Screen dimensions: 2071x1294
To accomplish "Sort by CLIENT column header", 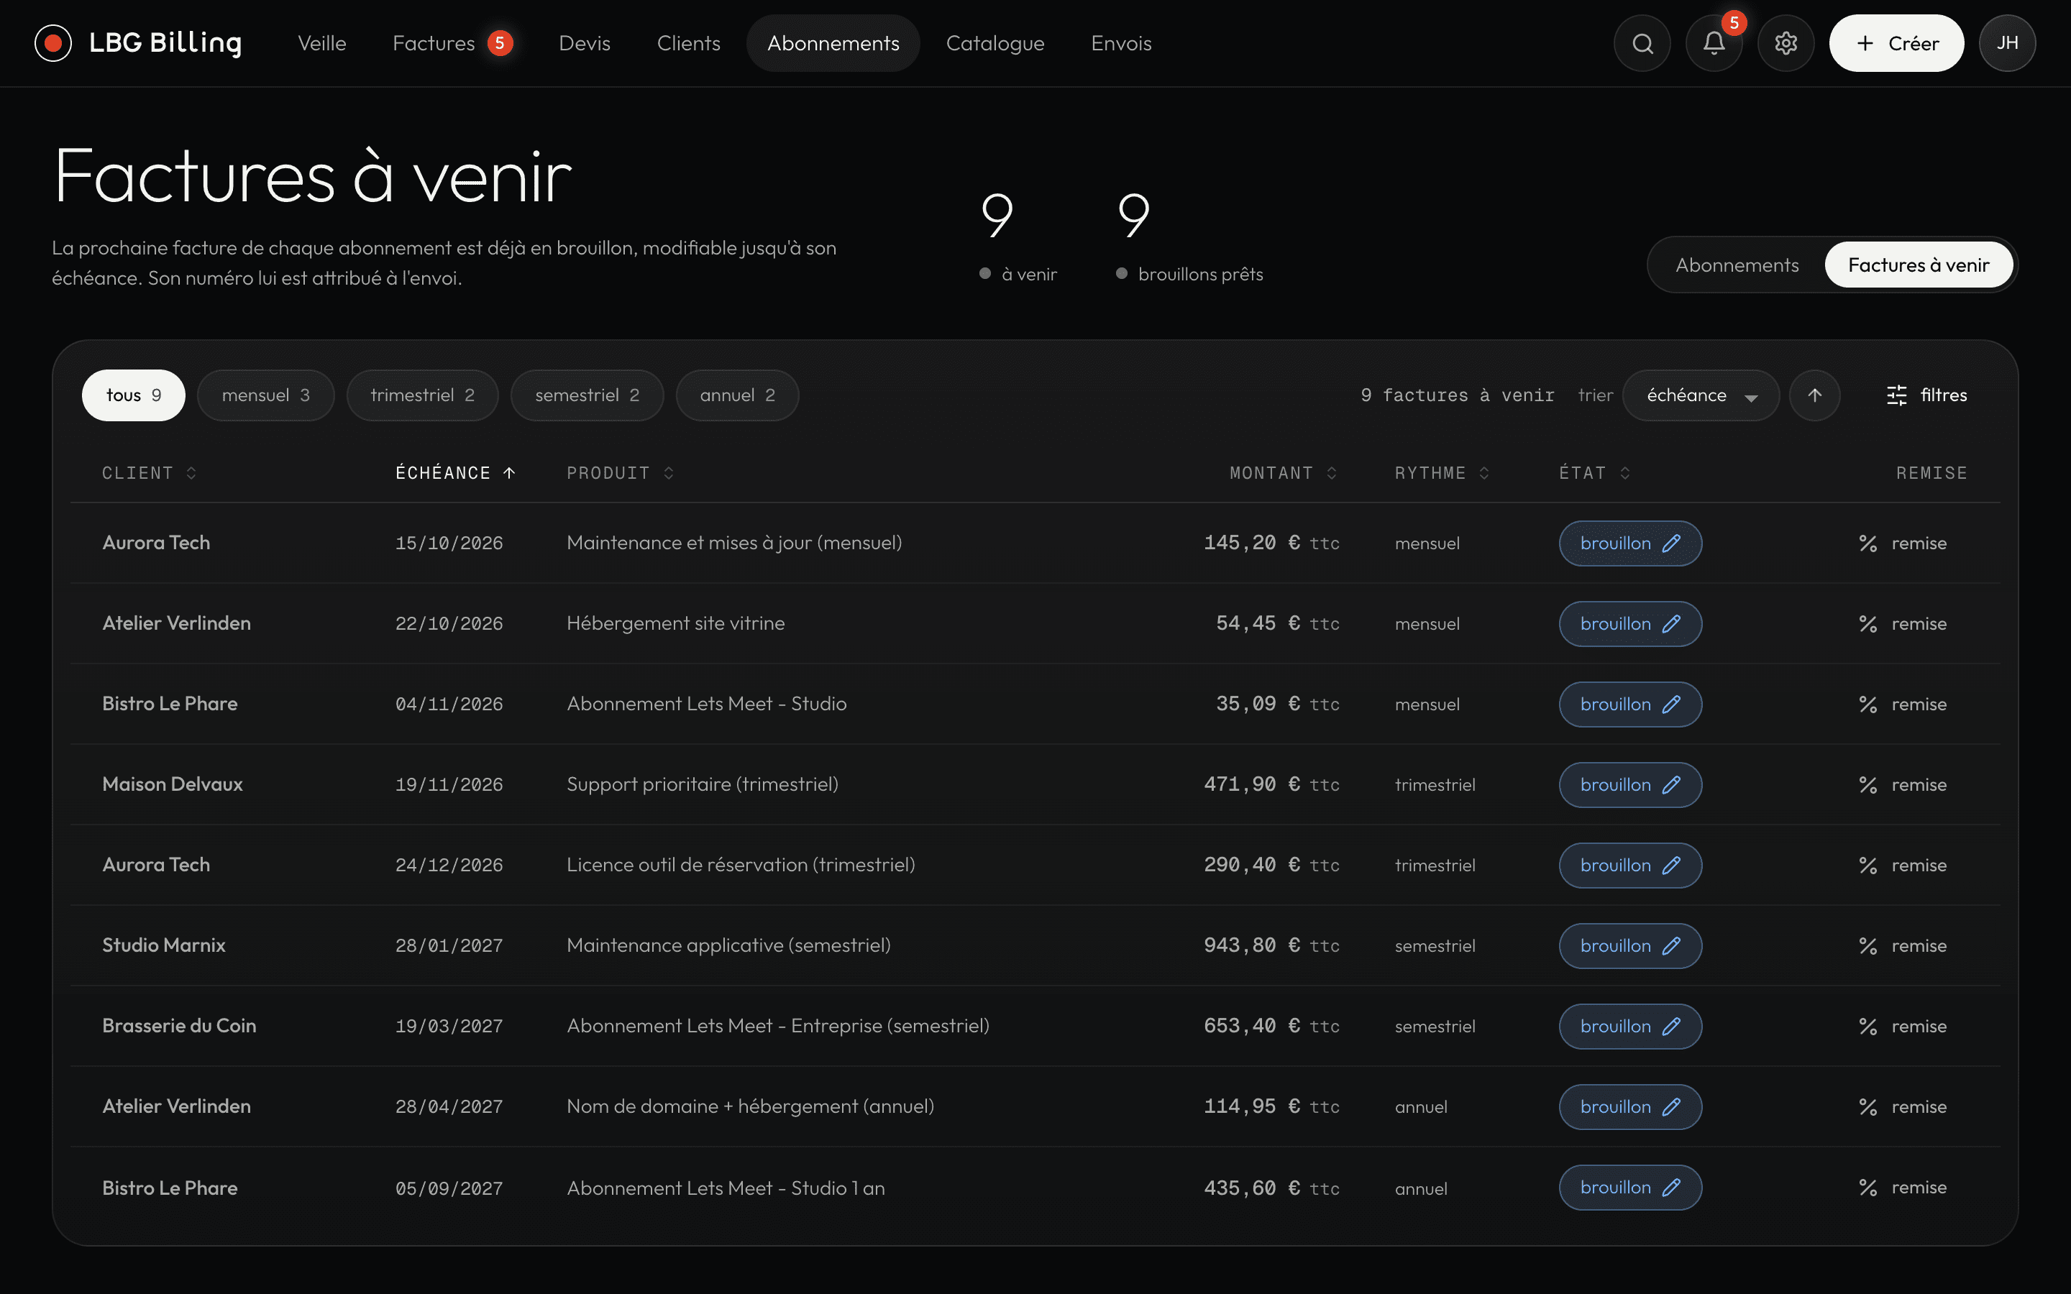I will (x=150, y=473).
